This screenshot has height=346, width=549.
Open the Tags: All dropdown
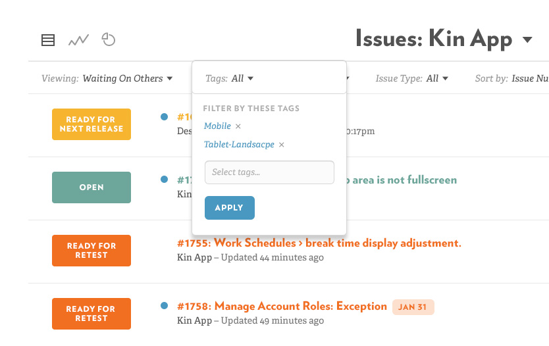pyautogui.click(x=229, y=78)
